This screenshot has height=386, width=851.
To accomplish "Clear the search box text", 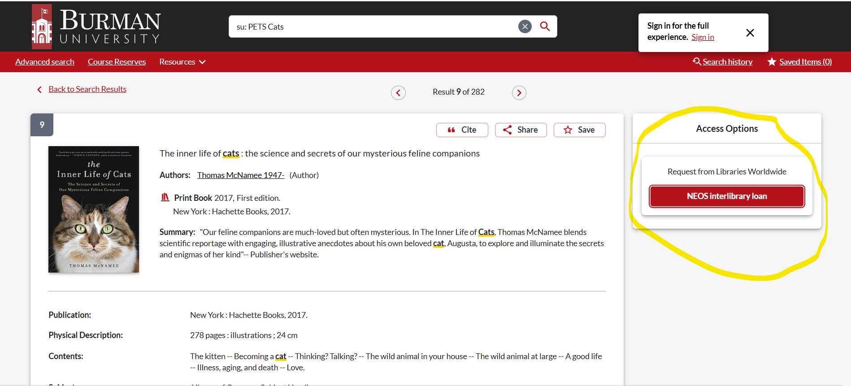I will click(525, 26).
